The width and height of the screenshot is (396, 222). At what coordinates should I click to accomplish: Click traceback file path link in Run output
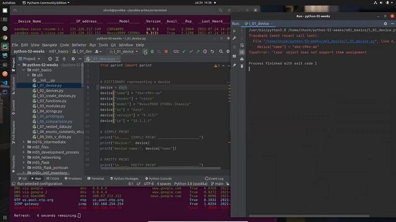click(321, 41)
